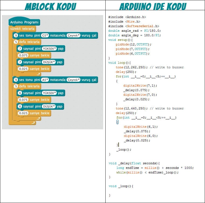
Task: Click loop arrow icon of first repeat block
Action: tap(39, 74)
